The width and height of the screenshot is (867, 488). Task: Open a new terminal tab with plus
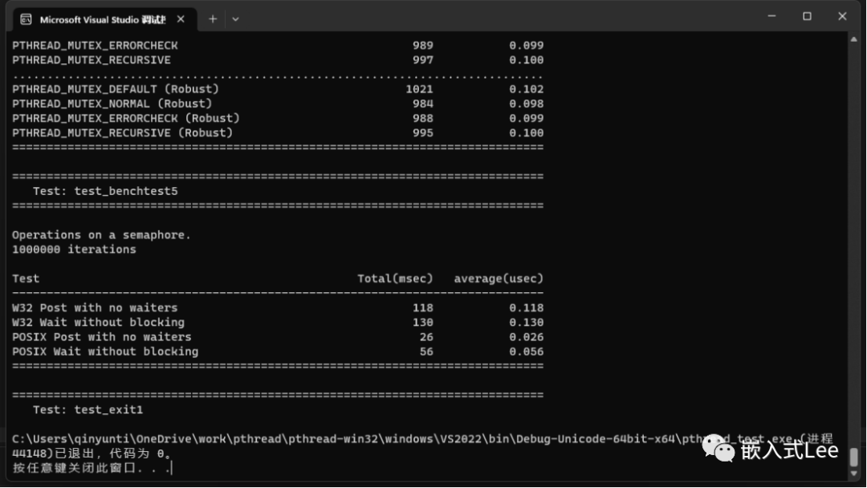tap(212, 19)
